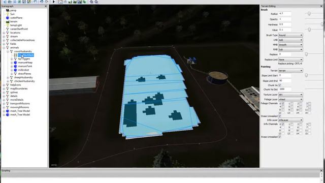Viewport: 325px width, 183px height.
Task: Open the Replace Limit dropdown
Action: point(290,59)
